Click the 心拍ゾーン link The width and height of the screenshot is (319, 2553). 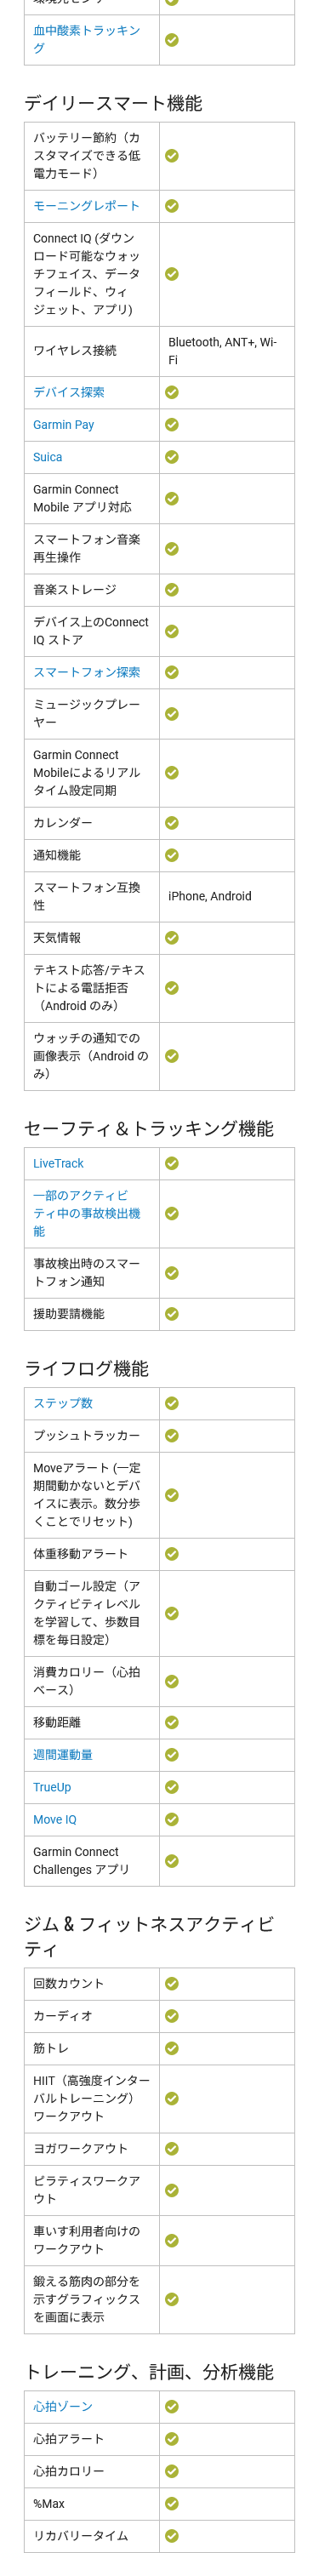(62, 2407)
